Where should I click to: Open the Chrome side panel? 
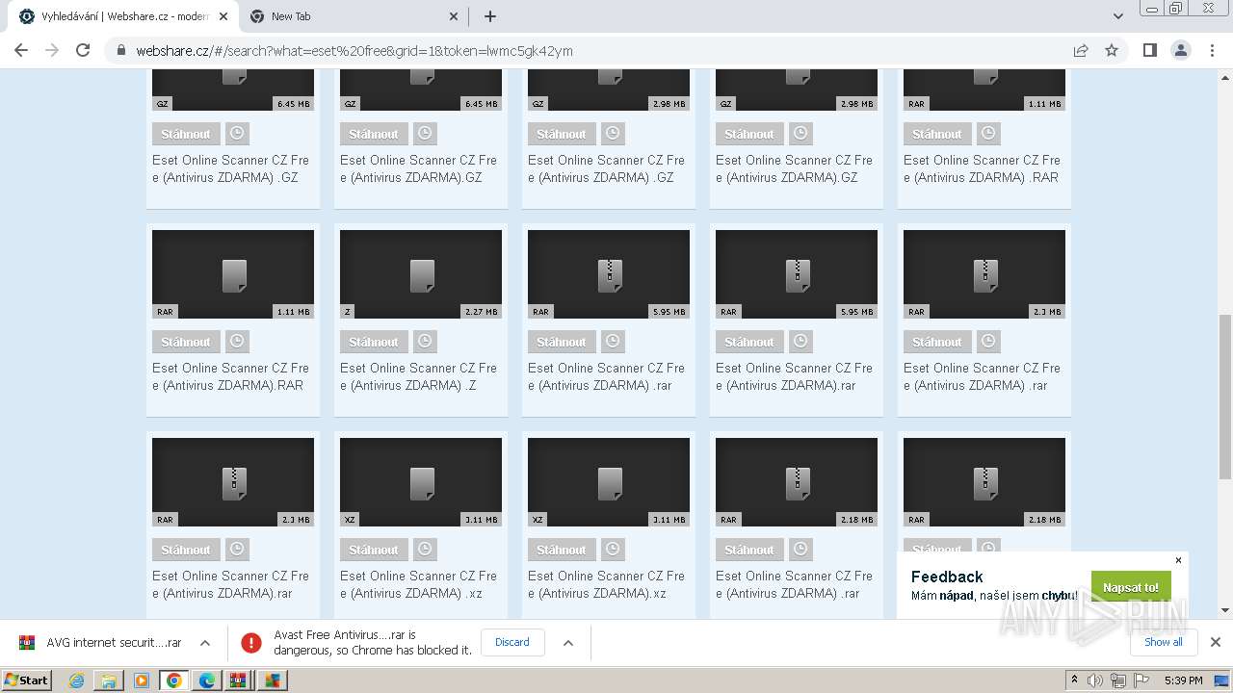(1149, 50)
